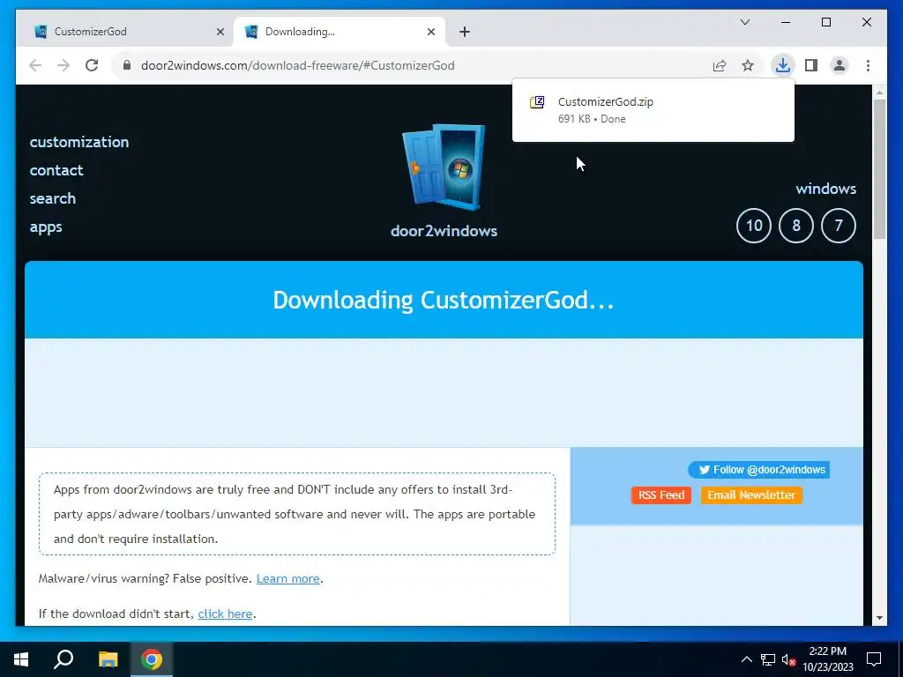Open the customization menu link
903x677 pixels.
(79, 142)
